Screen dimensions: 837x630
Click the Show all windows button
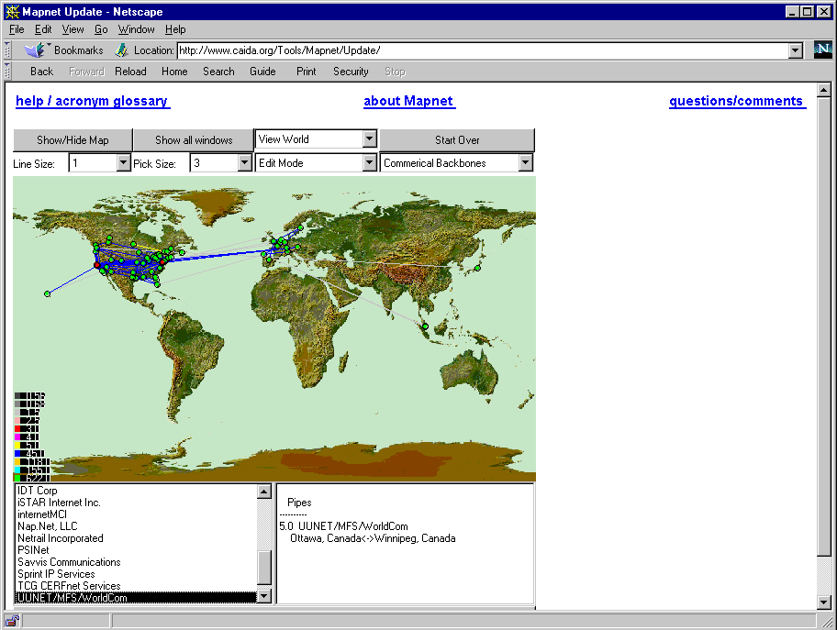pyautogui.click(x=194, y=140)
